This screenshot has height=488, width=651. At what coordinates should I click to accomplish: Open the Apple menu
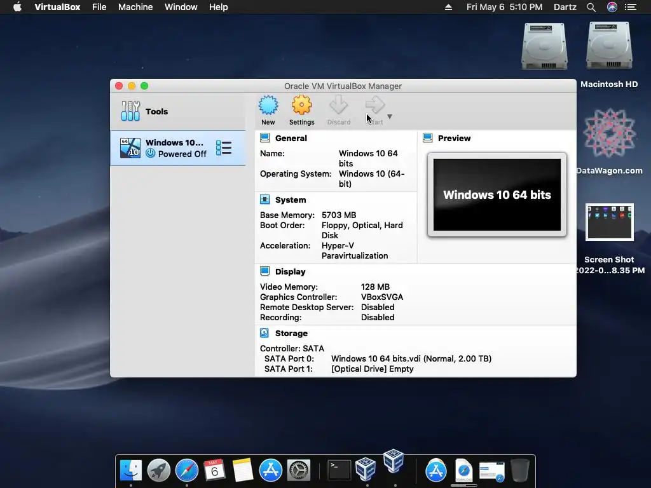click(x=17, y=7)
